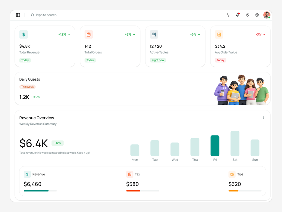
Task: Select the +5% change on Active Tables
Action: (x=193, y=34)
